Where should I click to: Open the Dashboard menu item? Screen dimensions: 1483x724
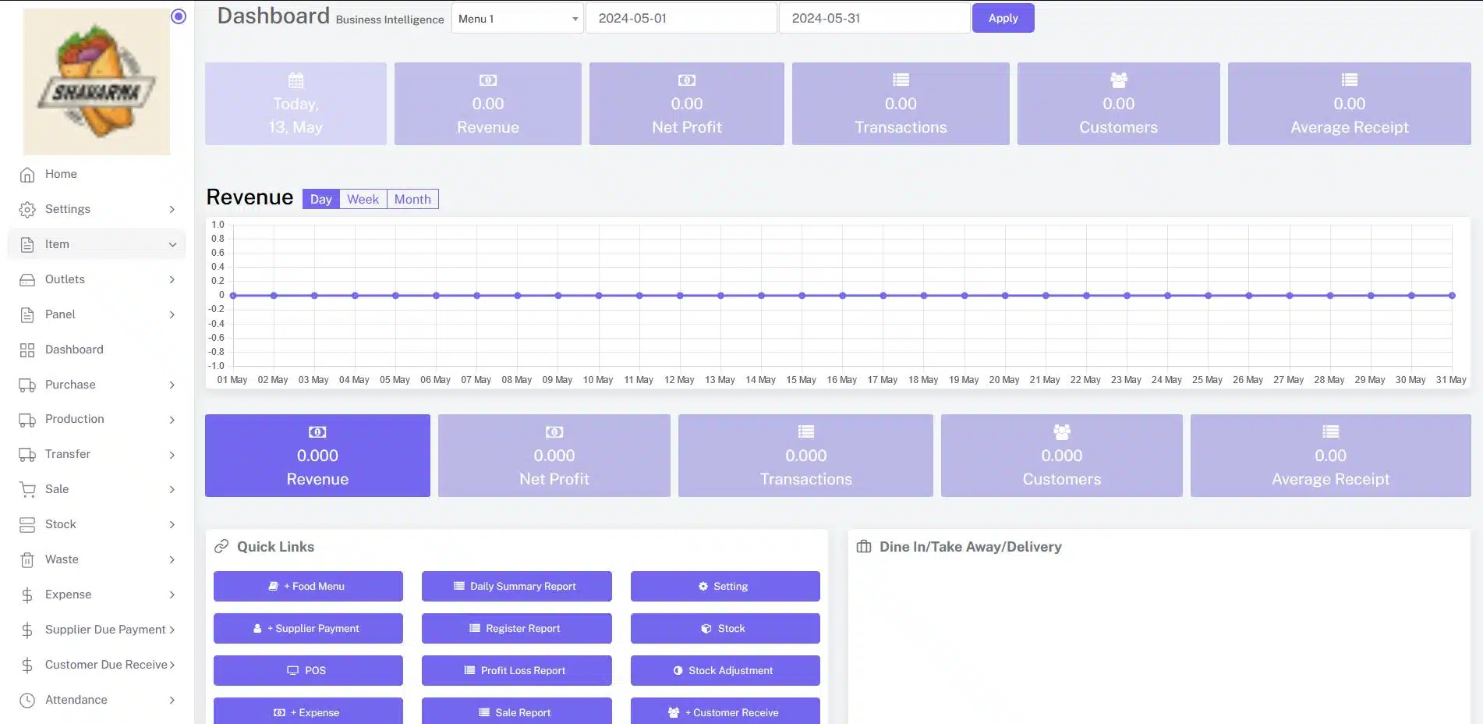97,350
